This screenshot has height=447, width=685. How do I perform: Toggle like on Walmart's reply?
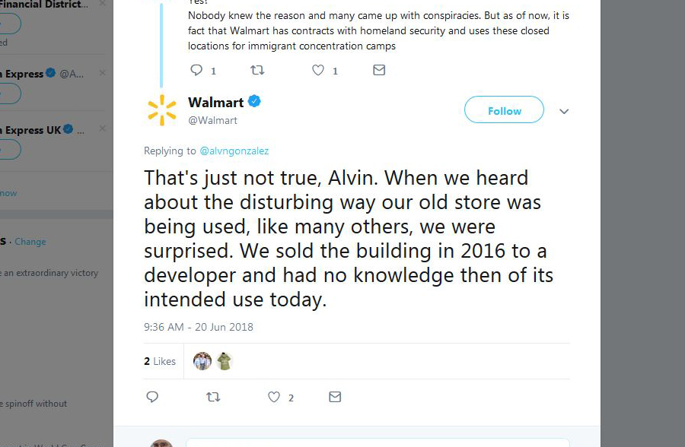click(272, 397)
